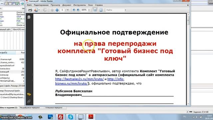Click the zoom in plus button

coord(78,10)
